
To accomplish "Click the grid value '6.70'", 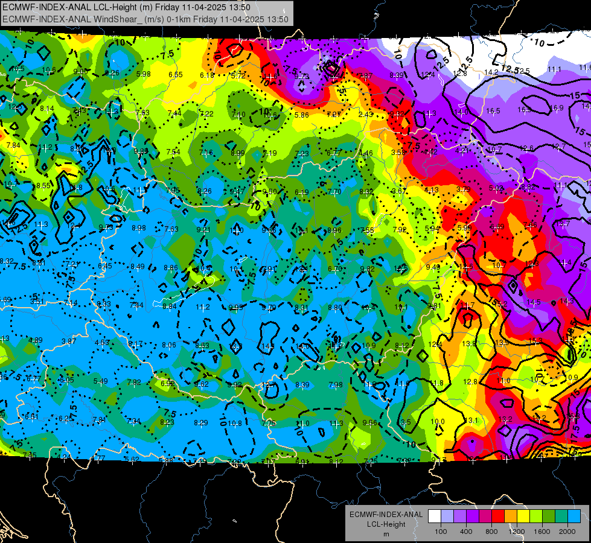I will [334, 268].
